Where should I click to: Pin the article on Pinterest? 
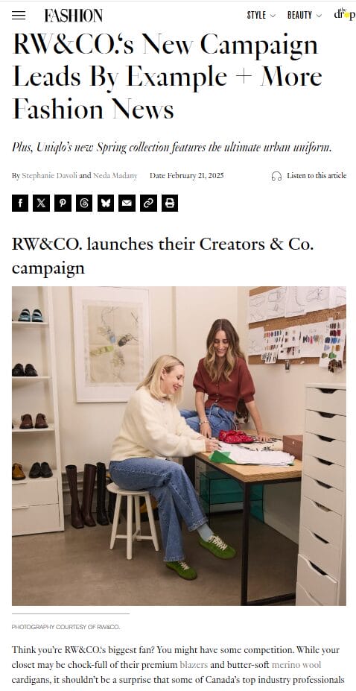coord(63,203)
